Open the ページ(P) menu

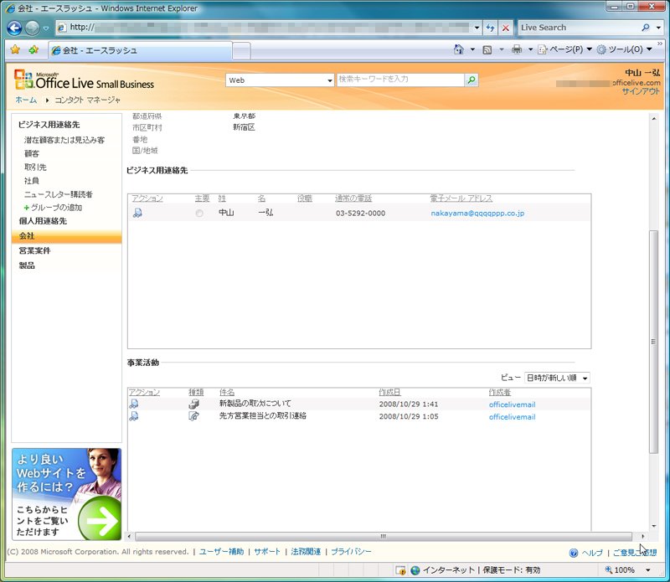point(564,49)
